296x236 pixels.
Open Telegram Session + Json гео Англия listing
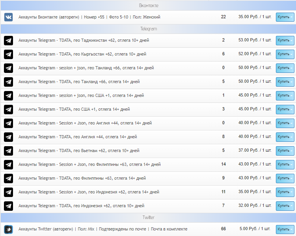85,123
